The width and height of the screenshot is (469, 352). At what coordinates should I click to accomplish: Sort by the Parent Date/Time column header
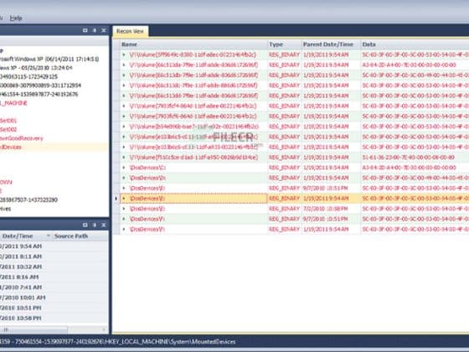point(331,44)
